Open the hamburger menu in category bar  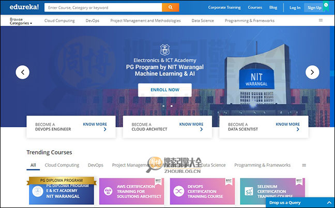(x=321, y=21)
